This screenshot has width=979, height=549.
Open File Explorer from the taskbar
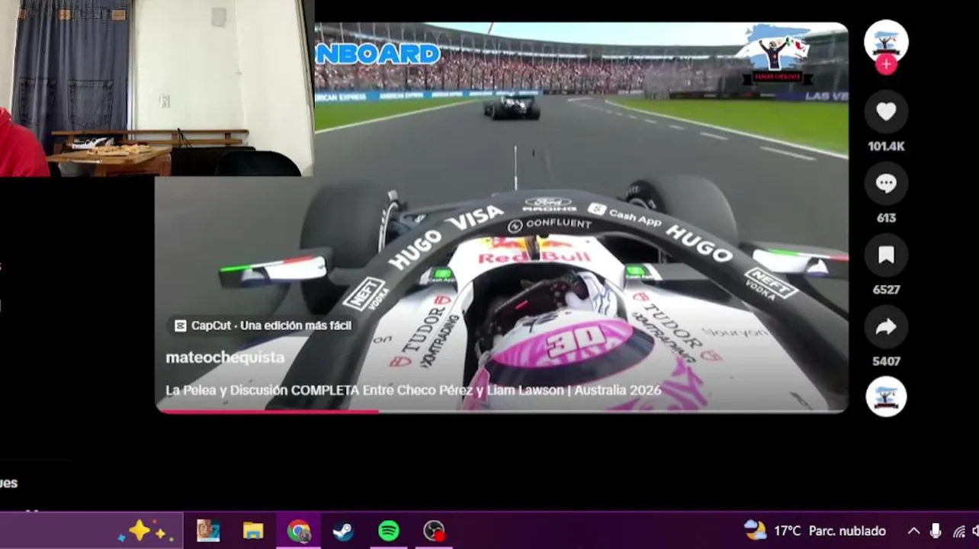tap(253, 531)
